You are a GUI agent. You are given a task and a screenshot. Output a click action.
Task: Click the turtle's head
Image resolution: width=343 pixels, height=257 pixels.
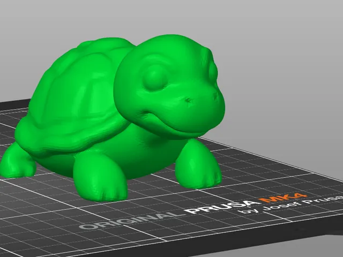pos(169,86)
